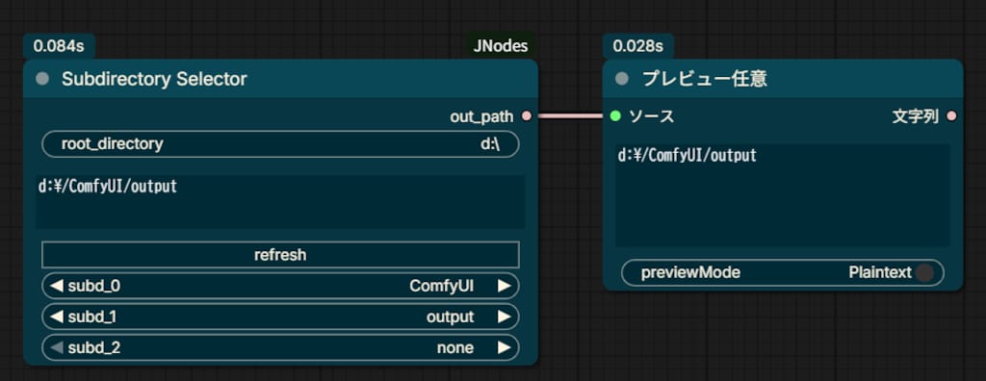Image resolution: width=986 pixels, height=381 pixels.
Task: Edit the root_directory field
Action: point(280,144)
